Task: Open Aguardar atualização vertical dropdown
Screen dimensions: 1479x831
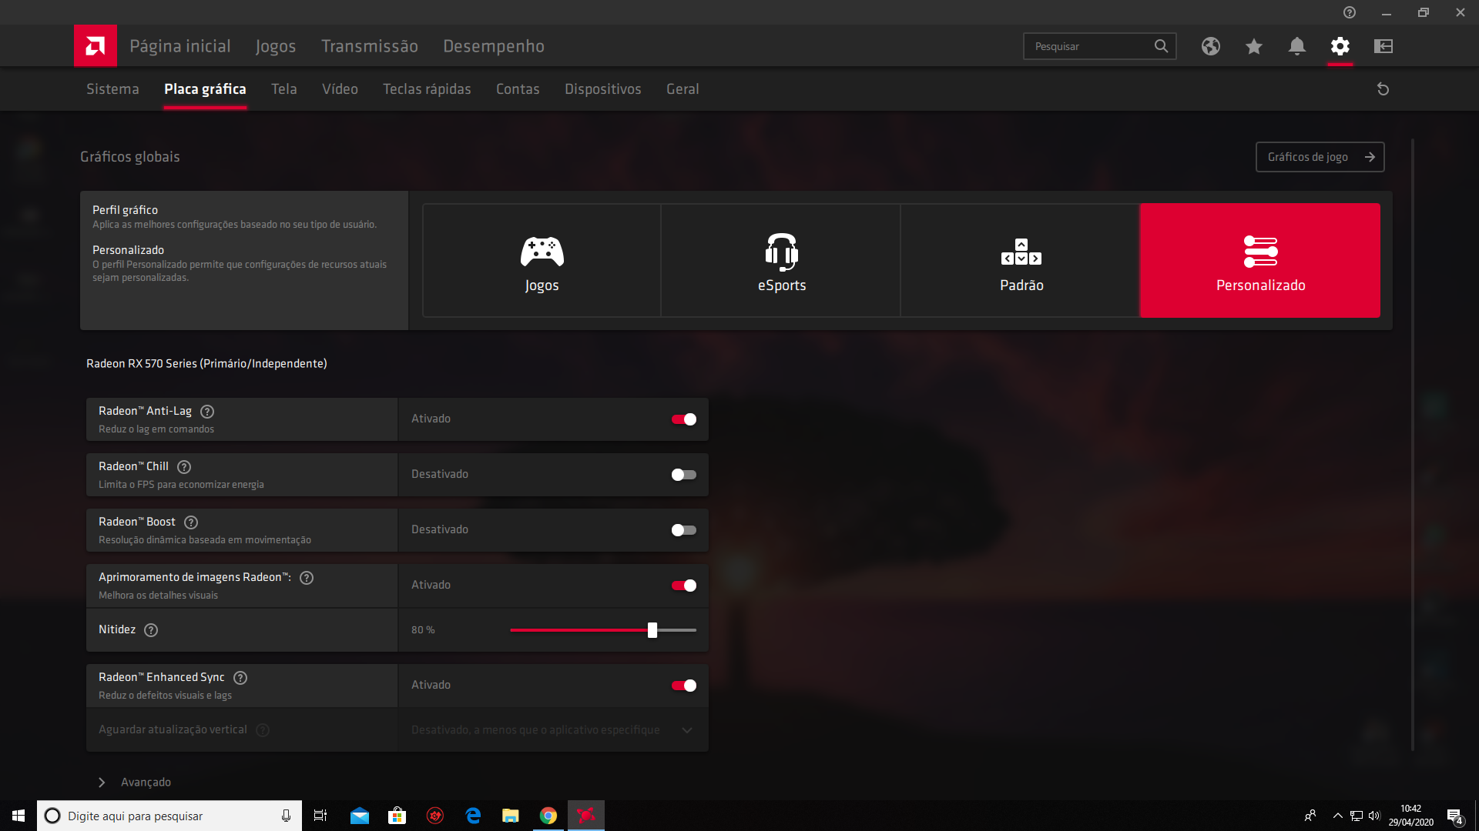Action: tap(553, 730)
